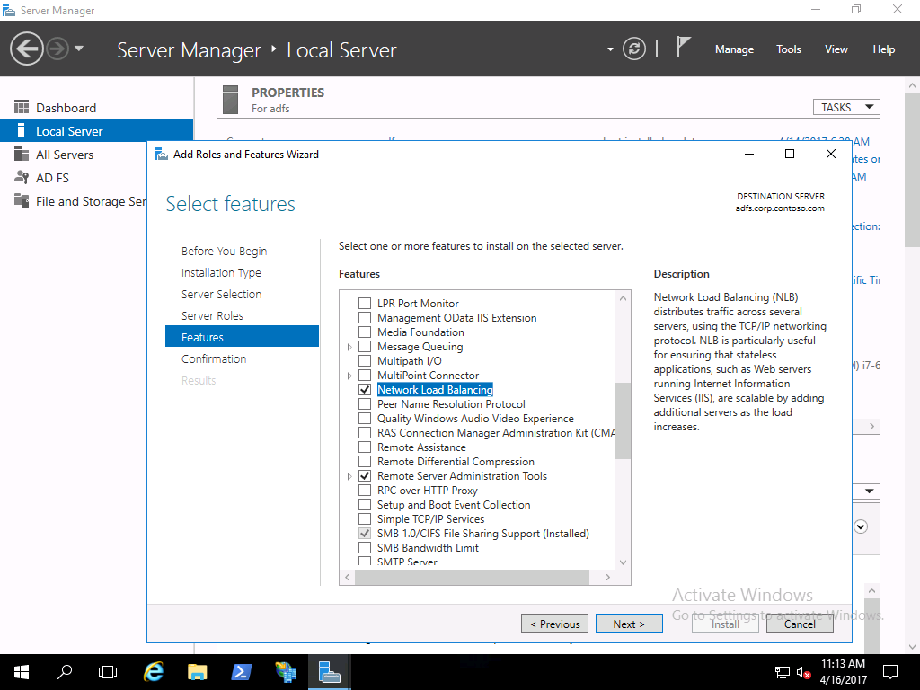Go back with the Previous button
The height and width of the screenshot is (690, 920).
(x=554, y=624)
